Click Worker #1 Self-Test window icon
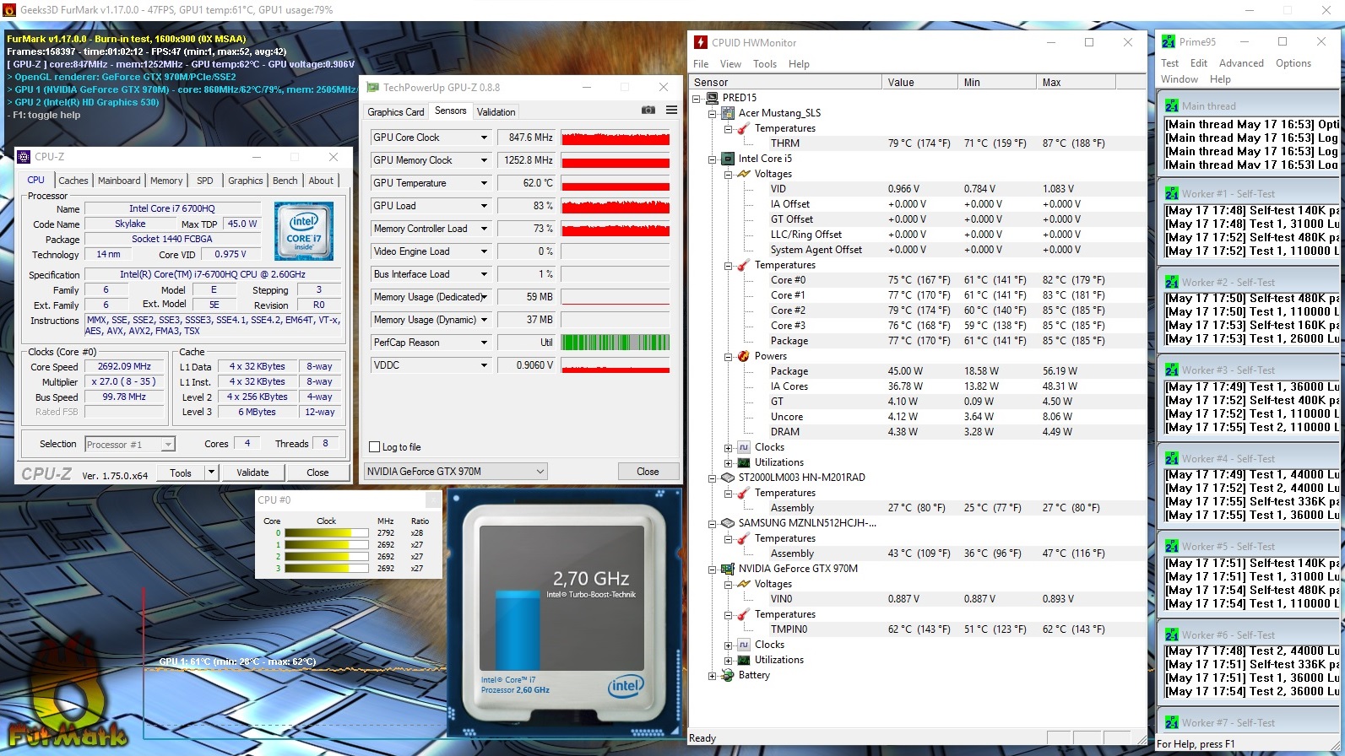 click(1172, 193)
